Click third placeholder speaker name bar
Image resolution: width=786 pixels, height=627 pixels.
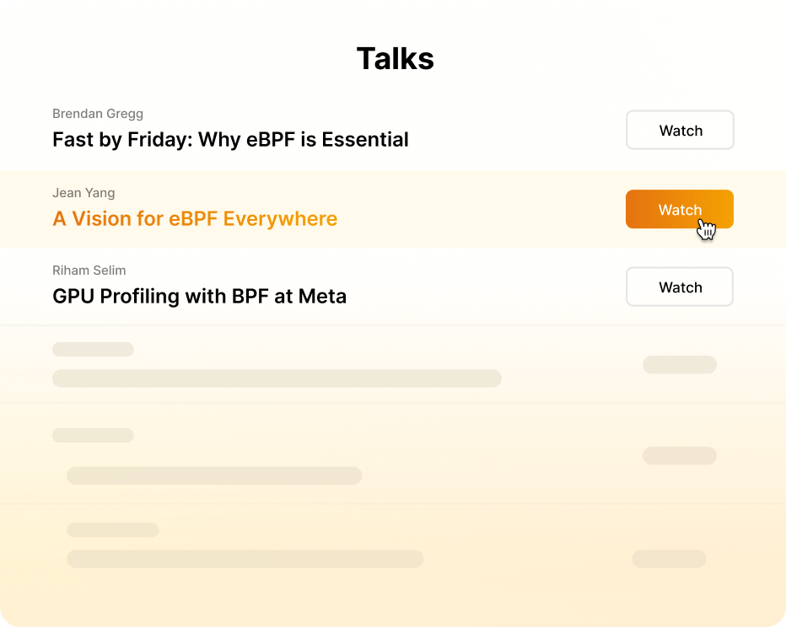pos(113,530)
